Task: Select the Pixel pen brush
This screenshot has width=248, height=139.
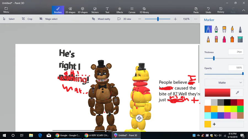Action: click(x=240, y=29)
